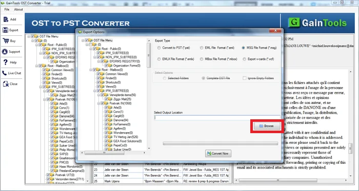The height and width of the screenshot is (191, 359).
Task: Click folder icon of Cargill(0) in dialog
Action: [110, 116]
